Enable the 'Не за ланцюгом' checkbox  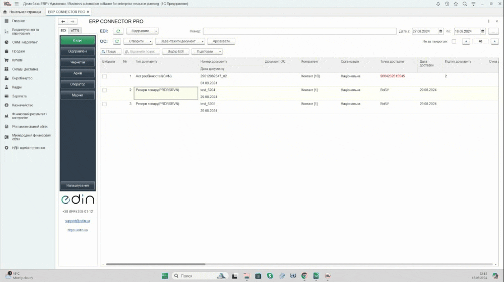click(454, 41)
